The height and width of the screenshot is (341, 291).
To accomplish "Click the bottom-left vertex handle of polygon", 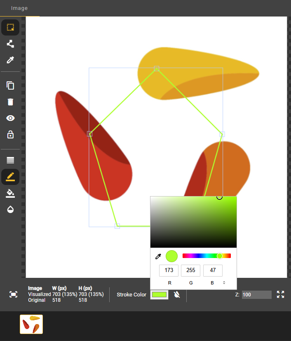I will (117, 226).
